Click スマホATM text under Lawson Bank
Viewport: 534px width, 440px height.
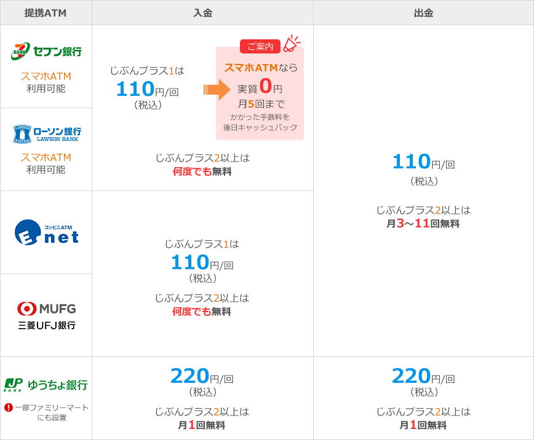coord(46,157)
